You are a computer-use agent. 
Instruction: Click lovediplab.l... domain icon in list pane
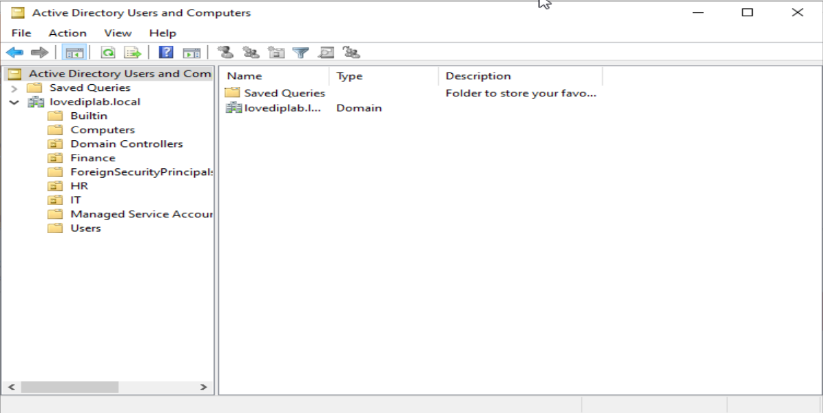click(x=233, y=108)
